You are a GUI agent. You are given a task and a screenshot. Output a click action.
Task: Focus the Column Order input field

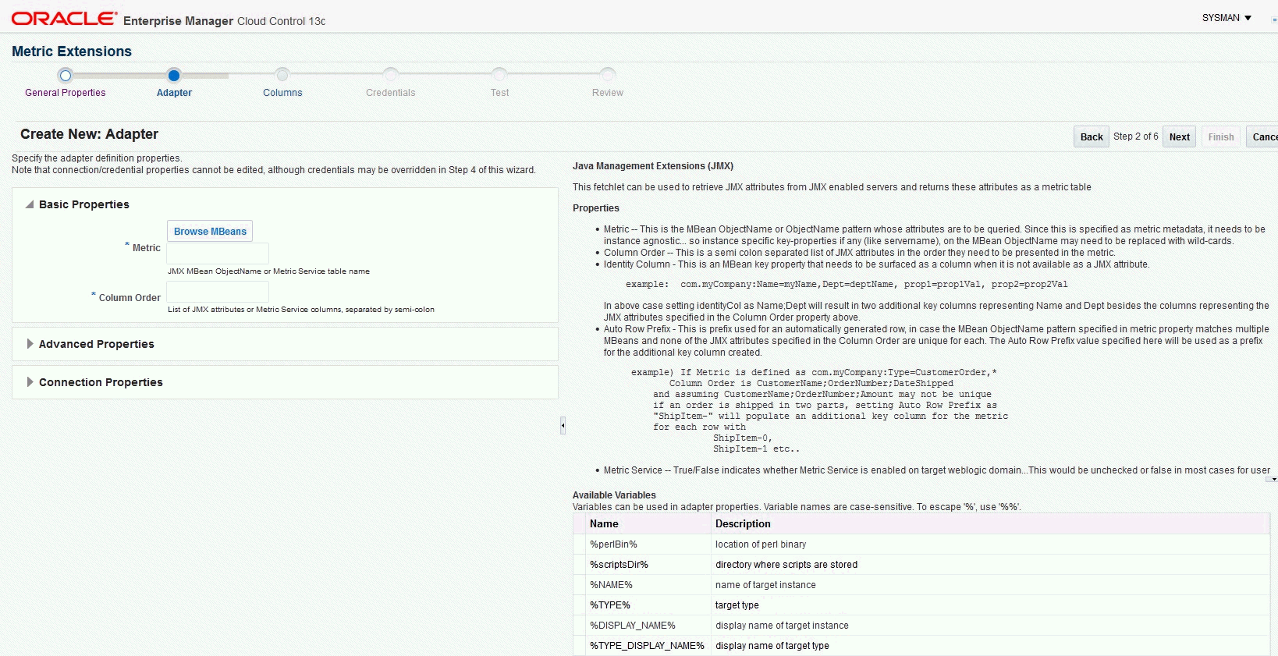(218, 292)
